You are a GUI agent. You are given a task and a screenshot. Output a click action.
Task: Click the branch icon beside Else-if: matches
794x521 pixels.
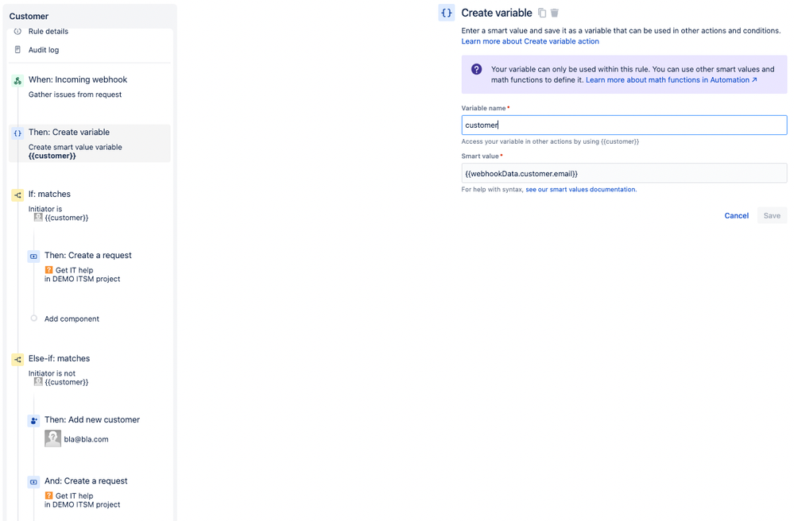click(17, 359)
